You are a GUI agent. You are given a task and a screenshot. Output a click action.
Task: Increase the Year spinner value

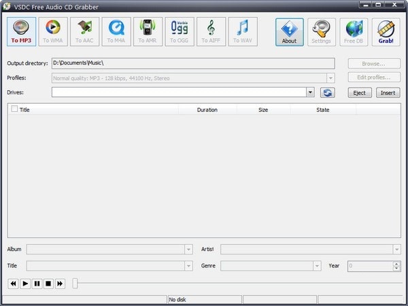pos(396,264)
